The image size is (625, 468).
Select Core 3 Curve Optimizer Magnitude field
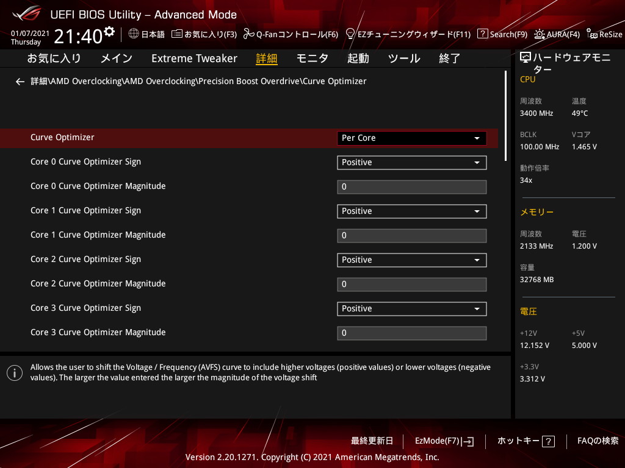point(412,333)
